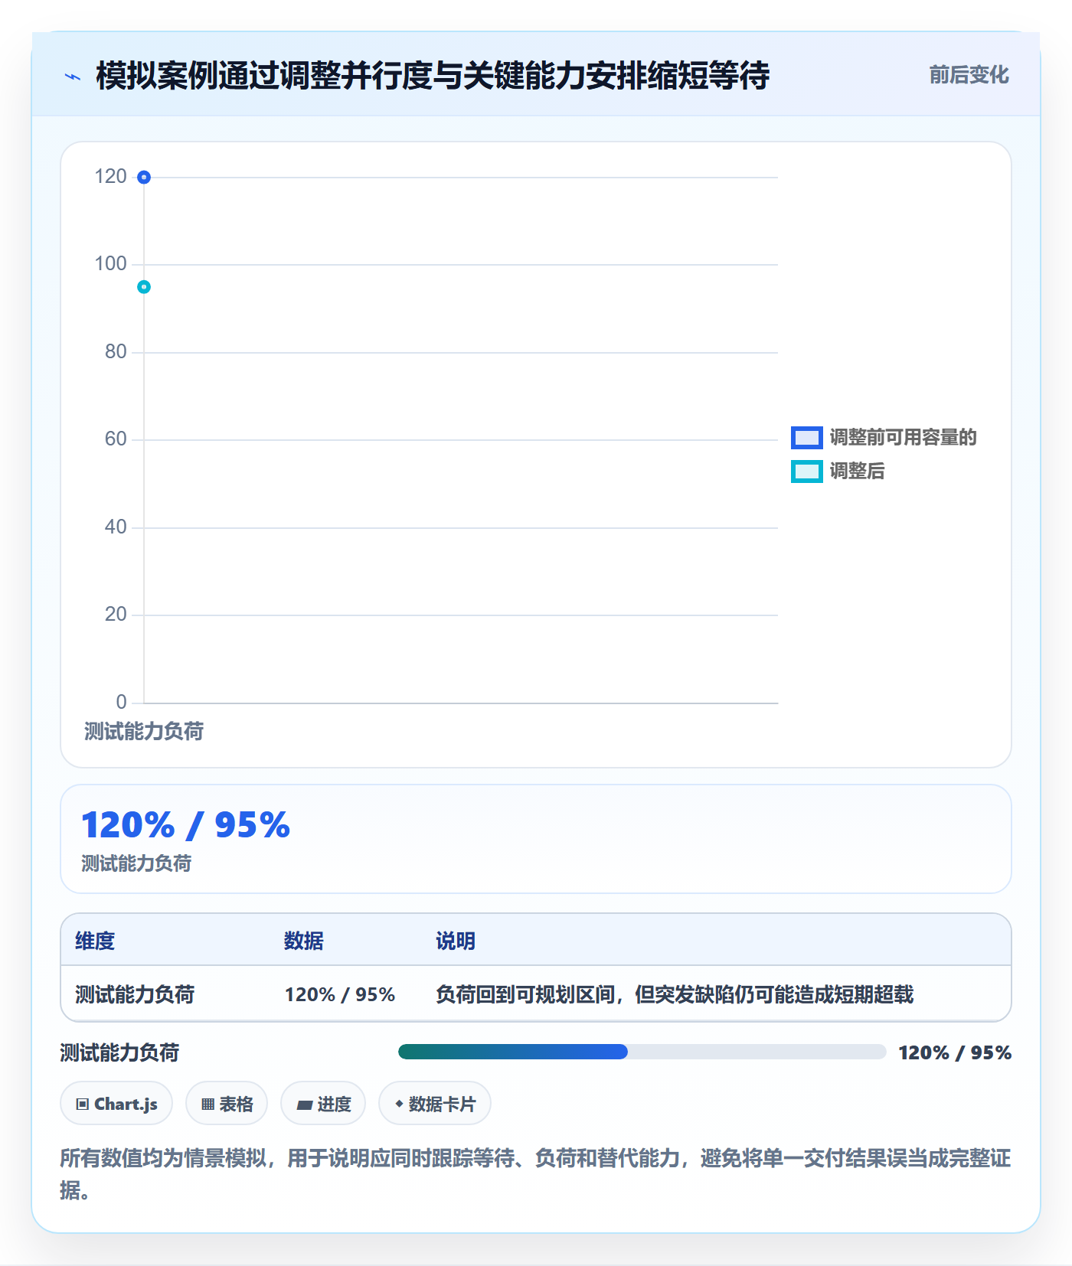Click the 数据卡片 tag chip
This screenshot has height=1266, width=1072.
435,1104
